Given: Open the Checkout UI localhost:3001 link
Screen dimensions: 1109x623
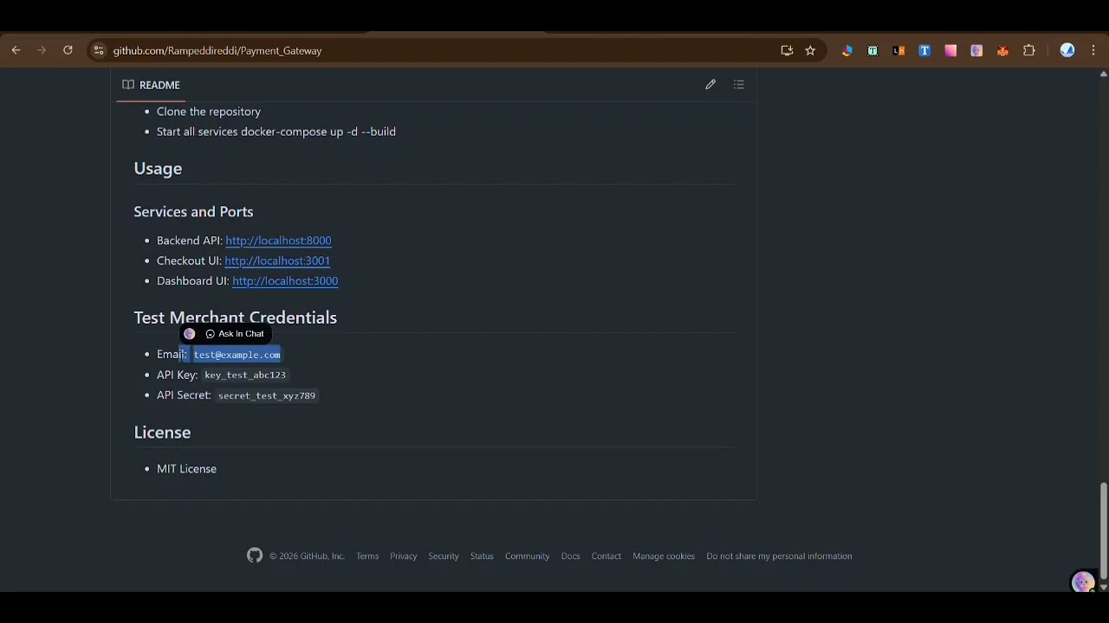Looking at the screenshot, I should 277,260.
